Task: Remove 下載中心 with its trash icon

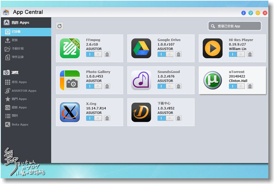Action: (x=178, y=118)
